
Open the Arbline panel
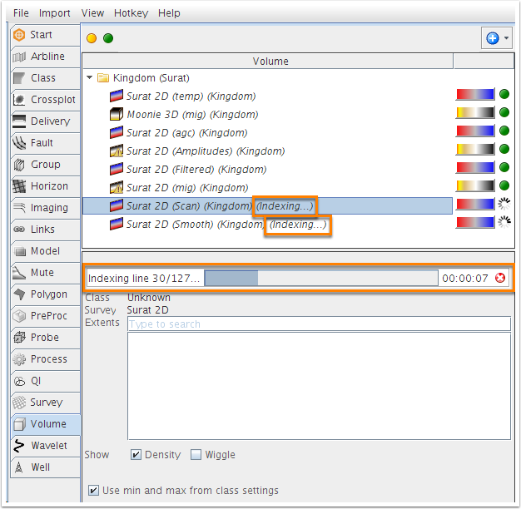pyautogui.click(x=45, y=57)
